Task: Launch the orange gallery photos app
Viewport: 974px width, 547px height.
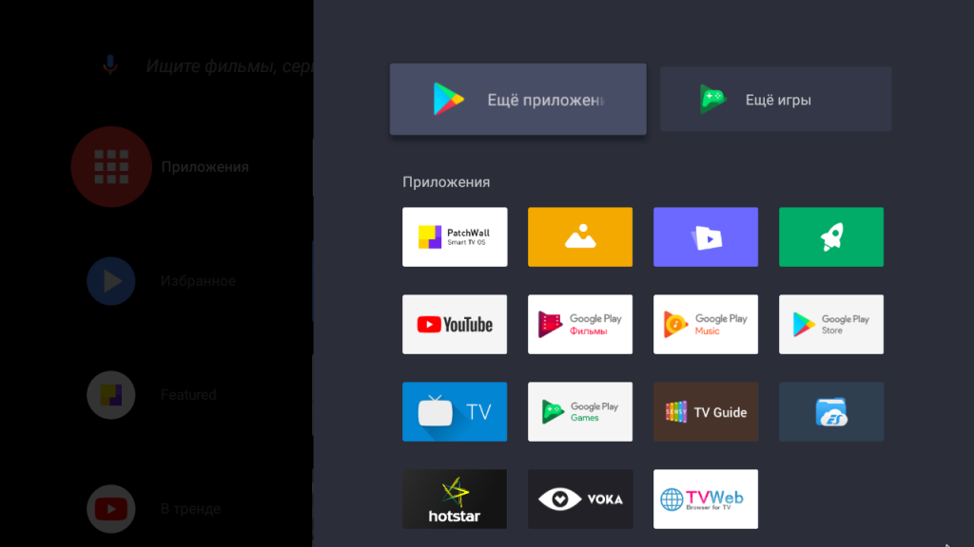Action: (x=580, y=236)
